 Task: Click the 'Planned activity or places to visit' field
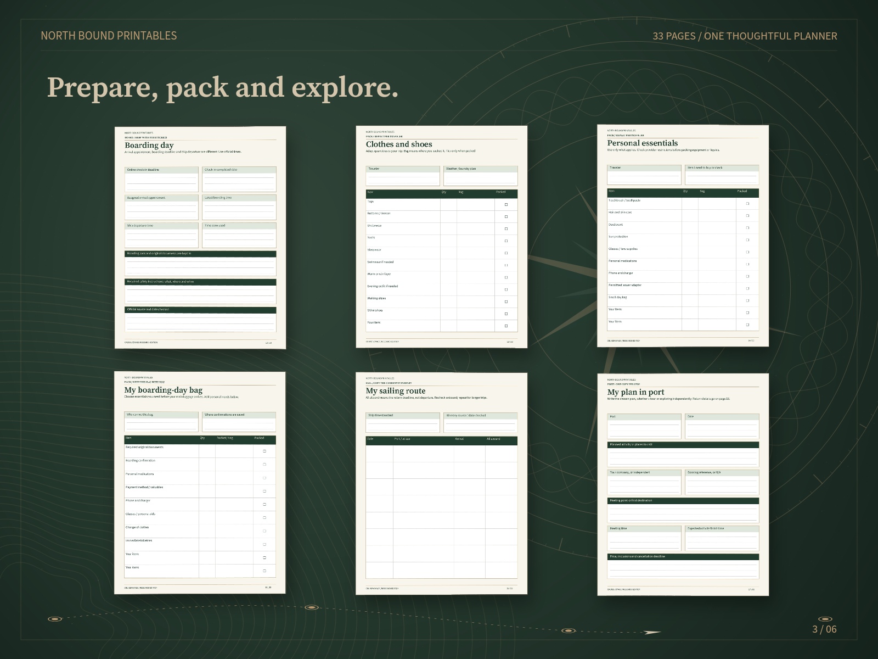[x=683, y=454]
